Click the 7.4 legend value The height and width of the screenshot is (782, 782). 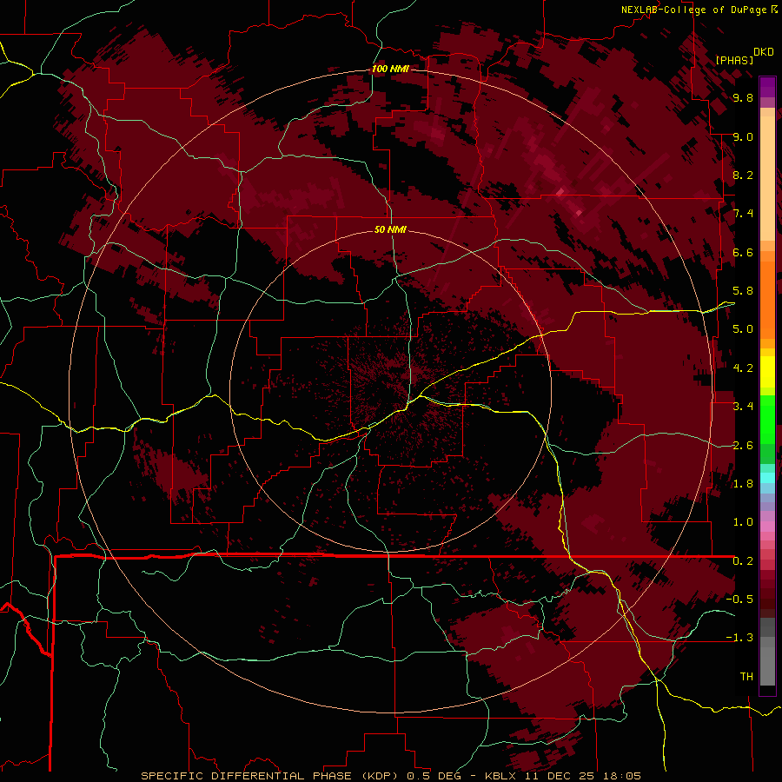[743, 214]
